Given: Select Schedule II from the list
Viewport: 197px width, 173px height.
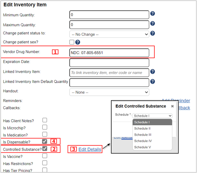Looking at the screenshot, I should [142, 128].
